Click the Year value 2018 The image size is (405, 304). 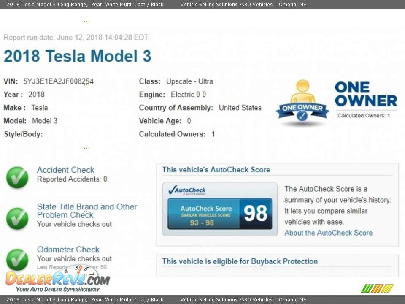tap(36, 95)
